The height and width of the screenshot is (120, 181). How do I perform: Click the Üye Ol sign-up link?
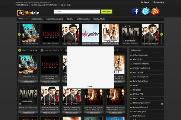145,2
